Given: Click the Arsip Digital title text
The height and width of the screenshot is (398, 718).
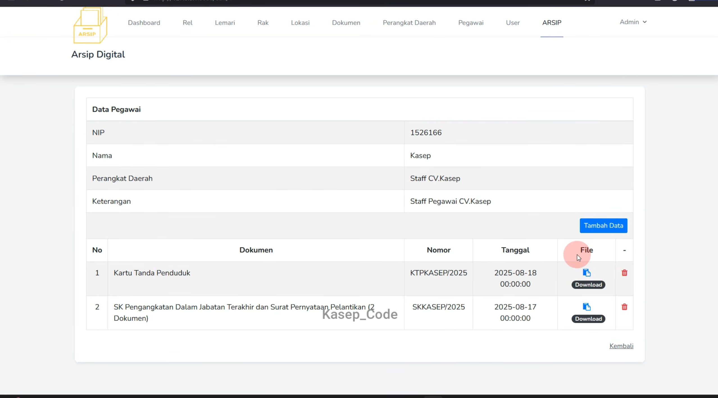Looking at the screenshot, I should click(98, 54).
